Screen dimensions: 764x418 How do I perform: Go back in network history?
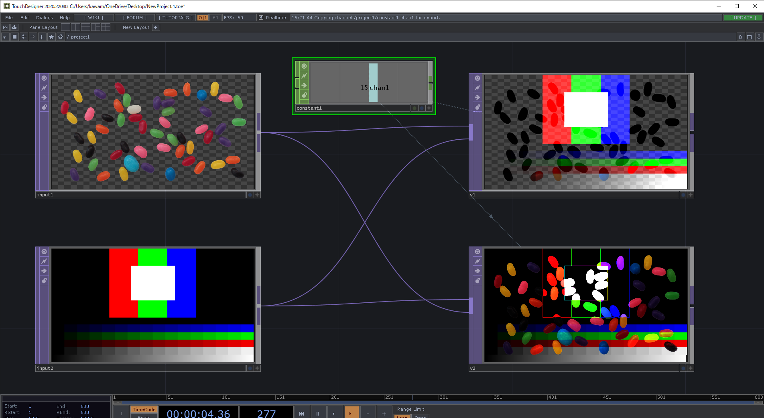(x=24, y=37)
